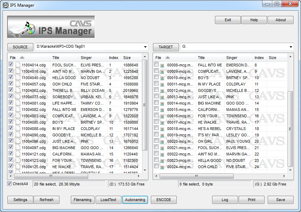Click the Autonaming button

pos(135,200)
